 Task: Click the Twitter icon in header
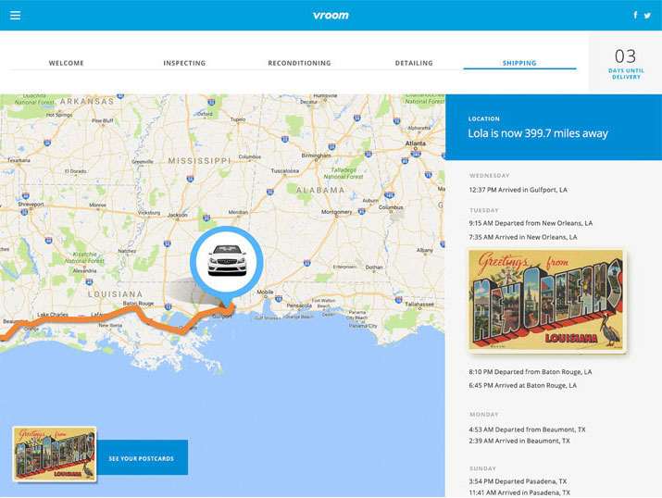click(647, 15)
